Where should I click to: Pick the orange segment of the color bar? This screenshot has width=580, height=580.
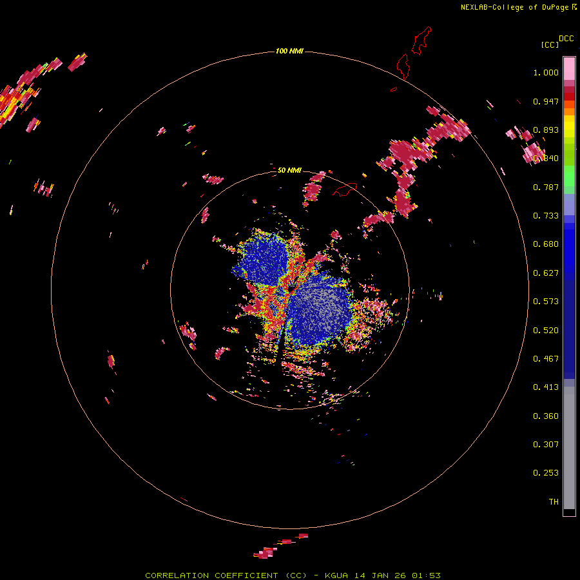[x=569, y=111]
